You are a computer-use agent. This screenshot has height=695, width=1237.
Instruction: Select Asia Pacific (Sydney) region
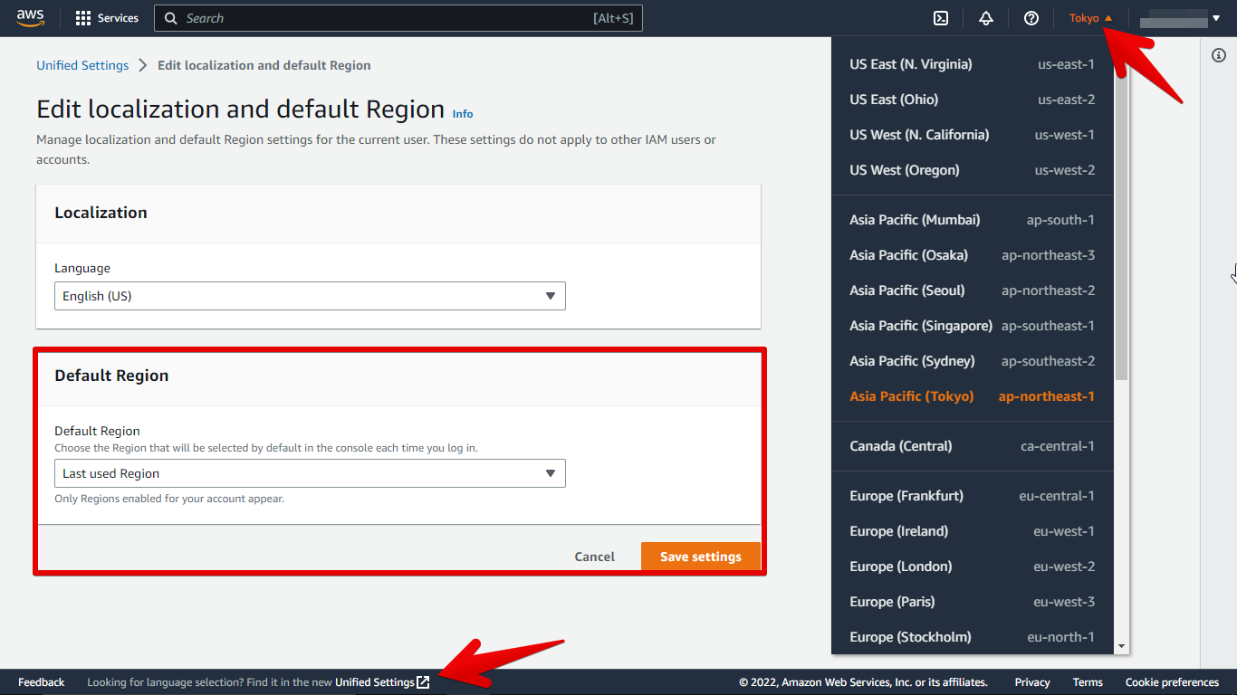click(x=973, y=361)
